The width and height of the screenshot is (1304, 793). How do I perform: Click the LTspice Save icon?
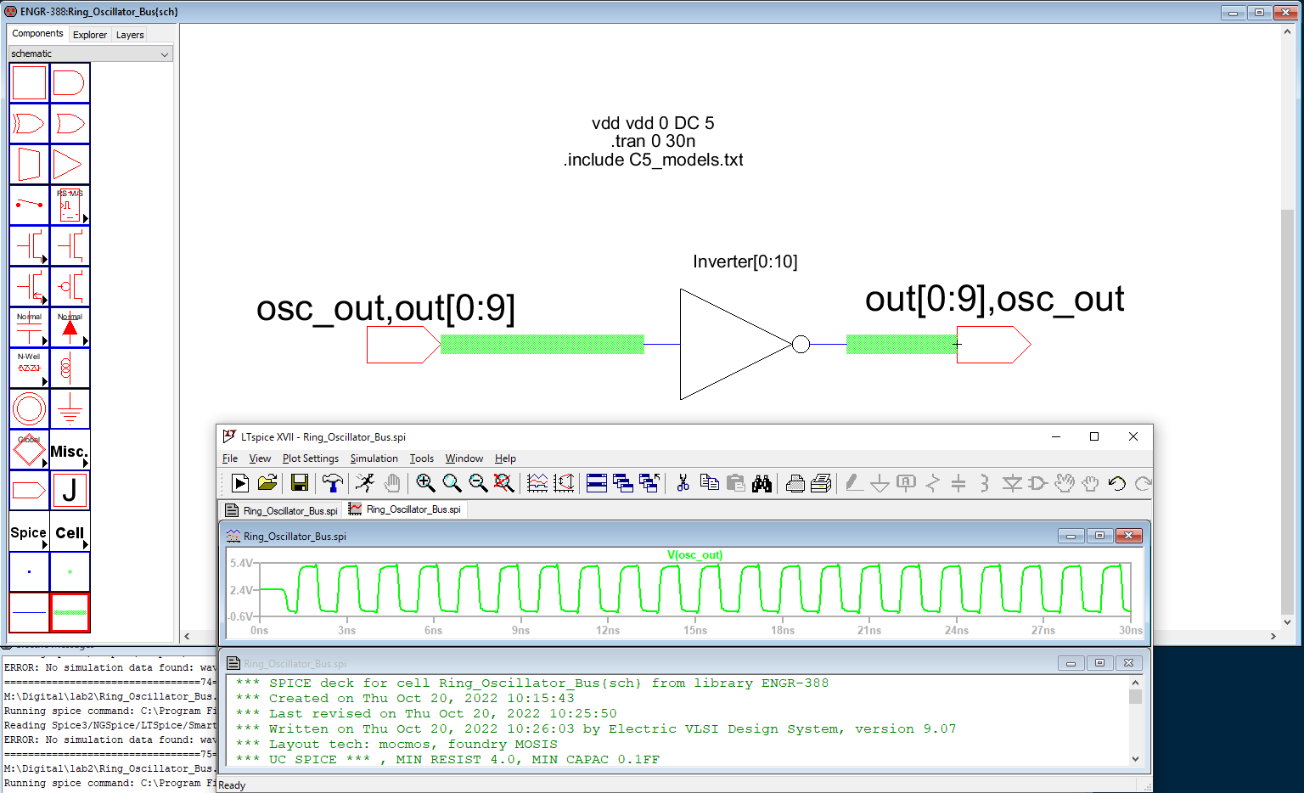299,483
